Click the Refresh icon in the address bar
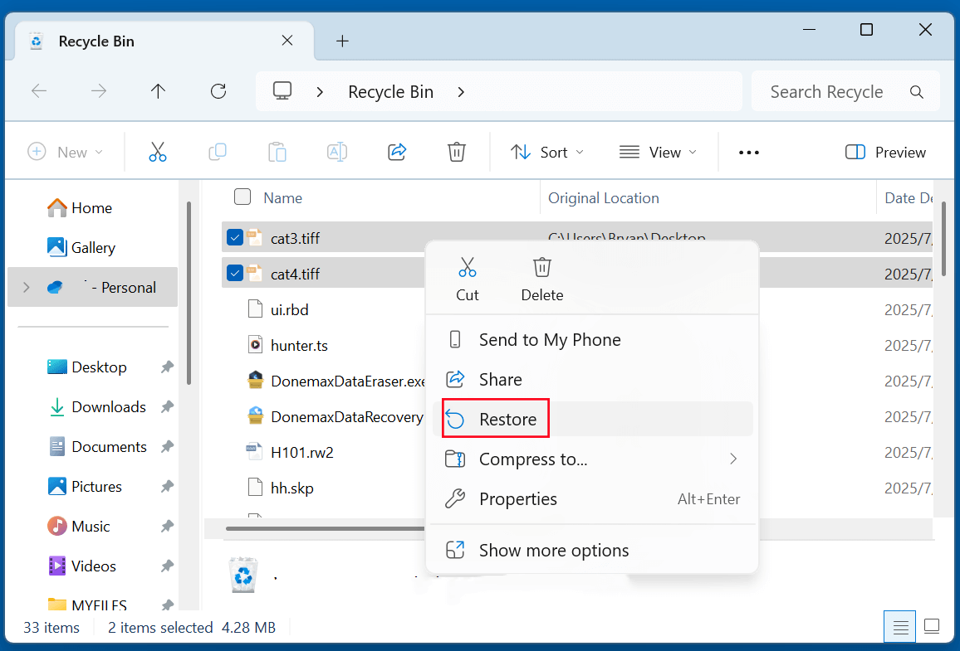Image resolution: width=960 pixels, height=651 pixels. pos(218,91)
